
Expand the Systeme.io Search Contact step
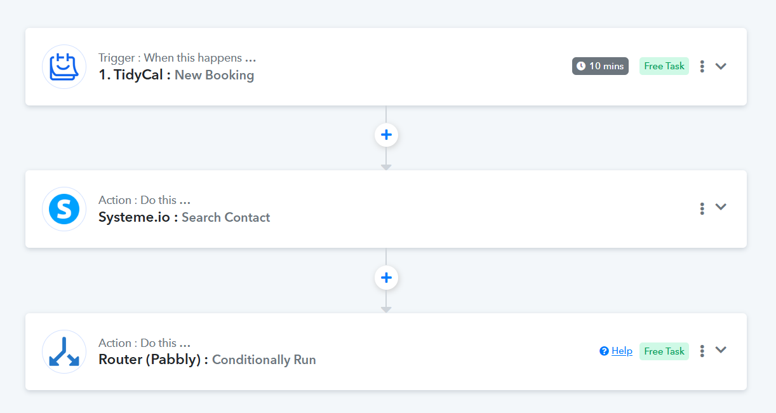click(x=721, y=207)
